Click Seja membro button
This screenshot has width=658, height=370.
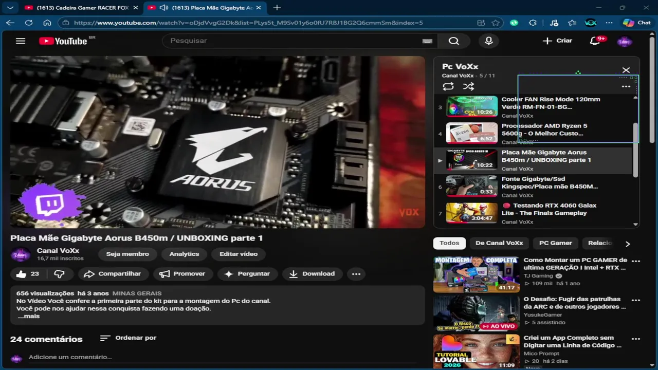click(127, 254)
